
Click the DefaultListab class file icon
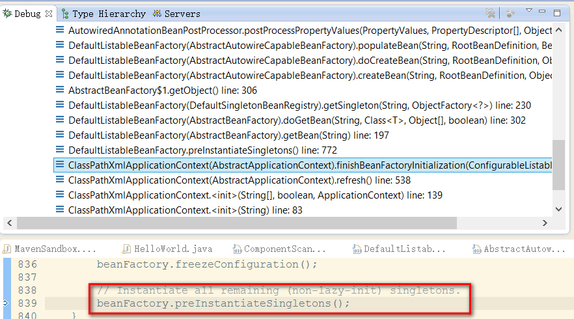tap(357, 249)
